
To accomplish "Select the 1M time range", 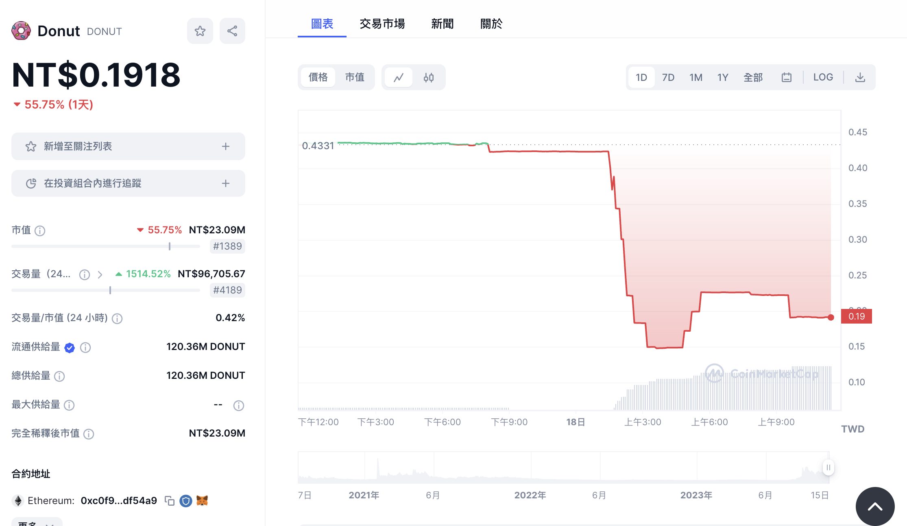I will pyautogui.click(x=696, y=77).
